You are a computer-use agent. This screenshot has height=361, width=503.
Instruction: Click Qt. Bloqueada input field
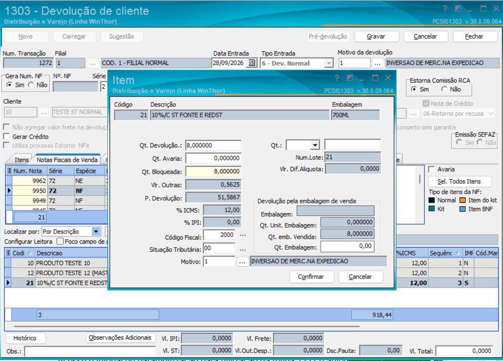click(213, 171)
